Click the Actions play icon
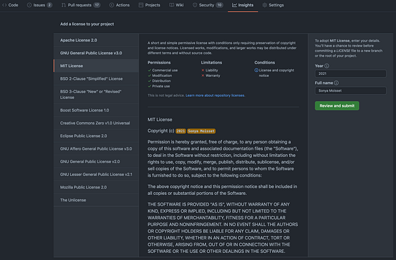Screen dimensions: 396x260 pos(112,5)
